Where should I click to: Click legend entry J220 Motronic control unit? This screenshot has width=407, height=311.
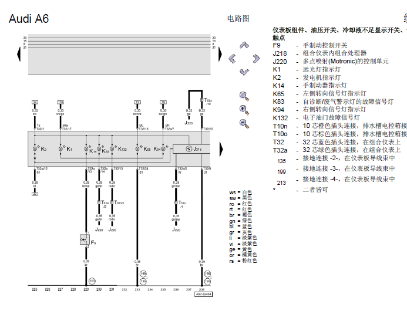[x=331, y=62]
